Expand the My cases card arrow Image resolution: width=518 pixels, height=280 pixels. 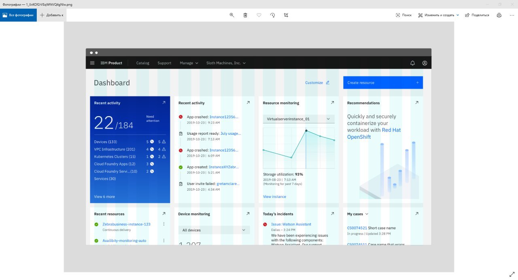[417, 214]
